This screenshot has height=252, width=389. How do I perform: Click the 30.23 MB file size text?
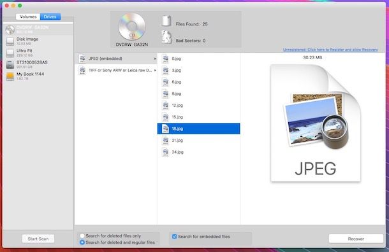pos(312,58)
